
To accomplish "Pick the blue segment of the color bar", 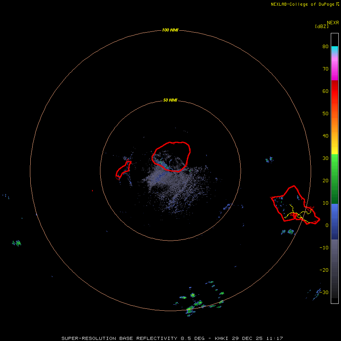I will 335,221.
